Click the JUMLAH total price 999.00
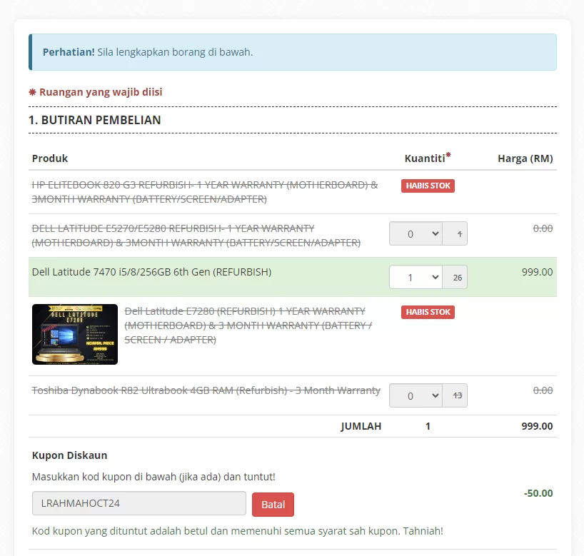The height and width of the screenshot is (556, 584). click(x=537, y=426)
